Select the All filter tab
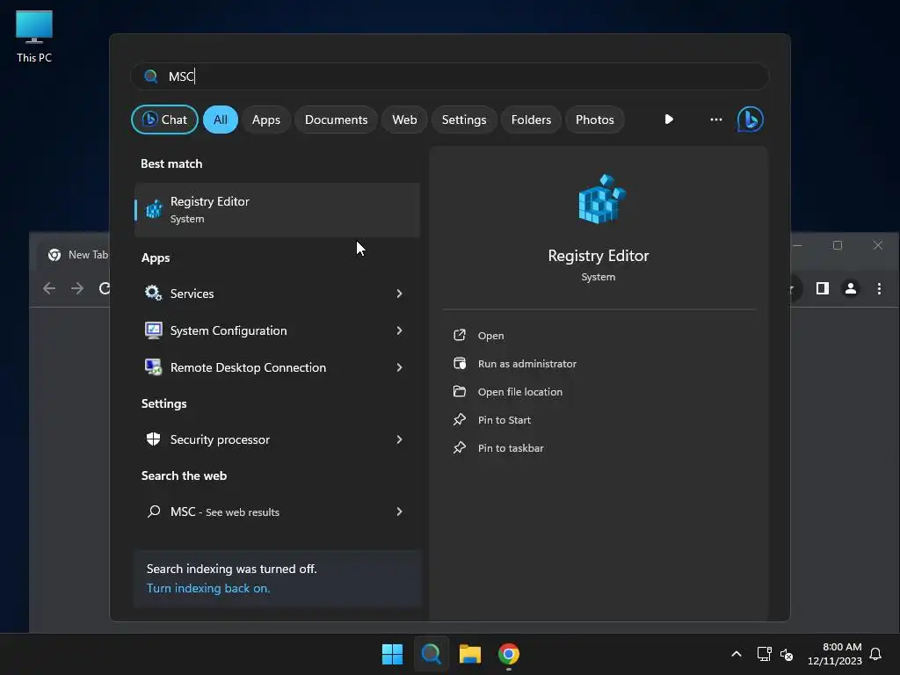Viewport: 900px width, 675px height. click(x=221, y=120)
